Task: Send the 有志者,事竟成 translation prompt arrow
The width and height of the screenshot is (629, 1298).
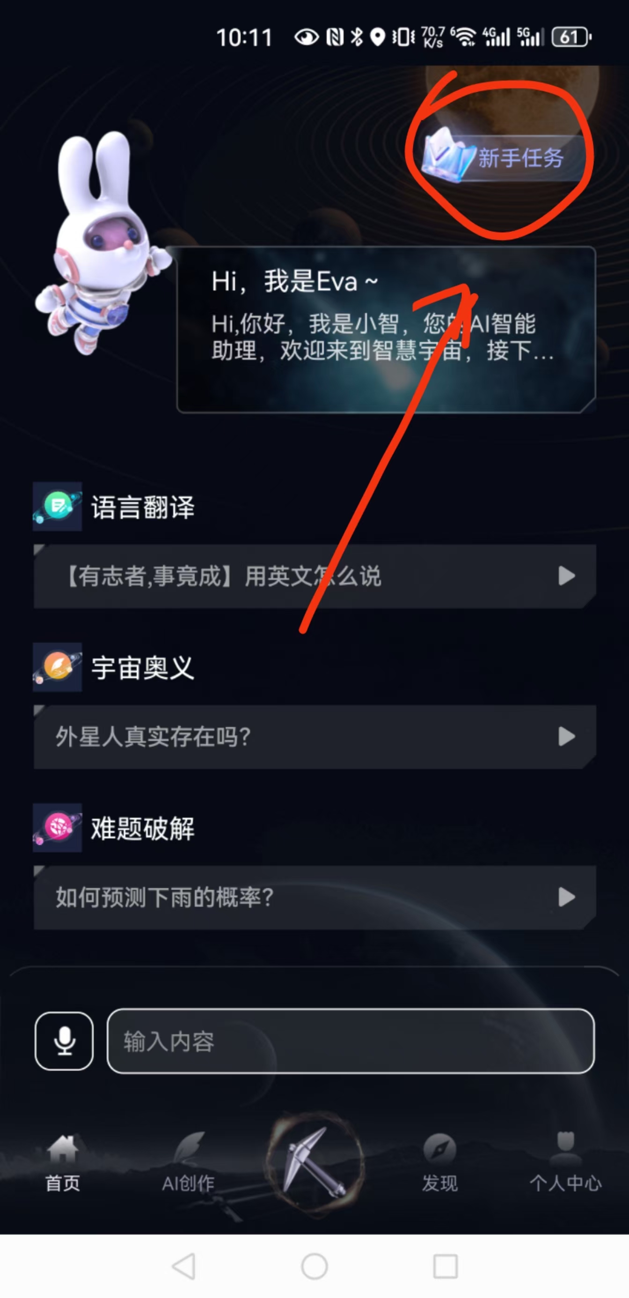Action: click(567, 576)
